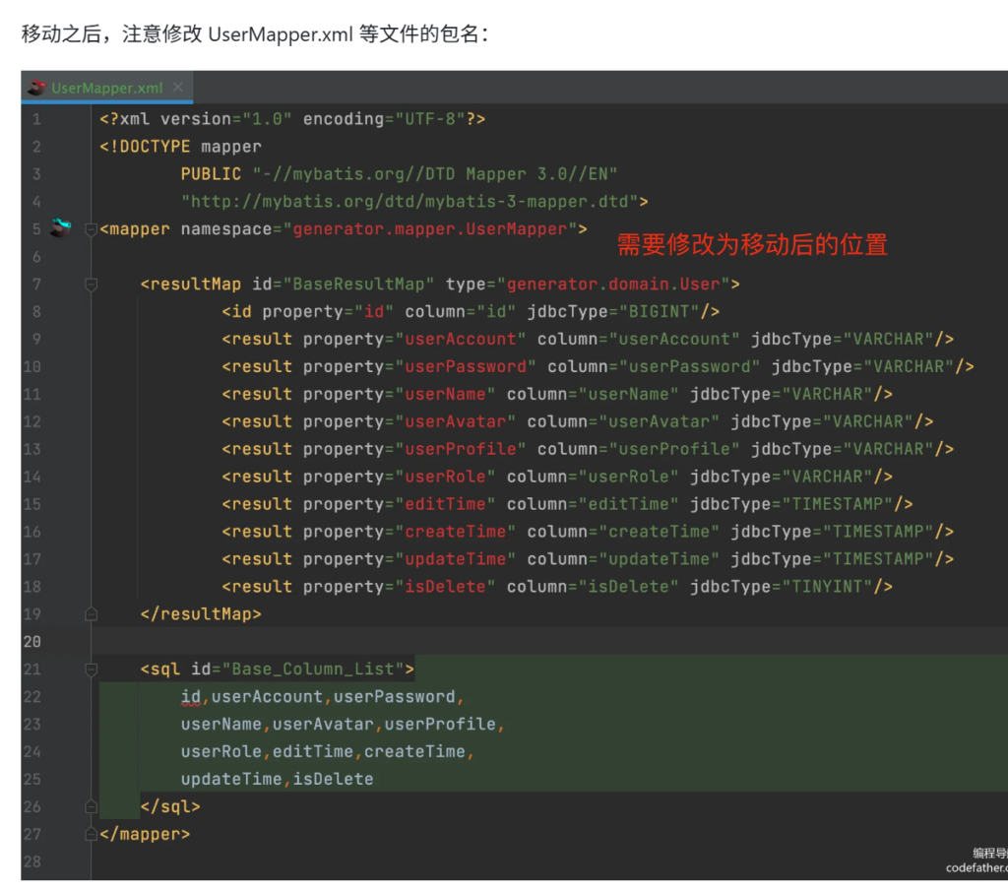This screenshot has width=1008, height=893.
Task: Select the UserMapper.xml tab
Action: [106, 88]
